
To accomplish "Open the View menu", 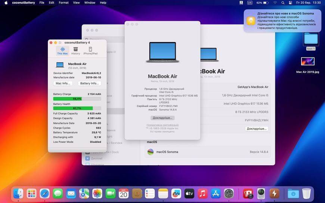I will pos(76,3).
